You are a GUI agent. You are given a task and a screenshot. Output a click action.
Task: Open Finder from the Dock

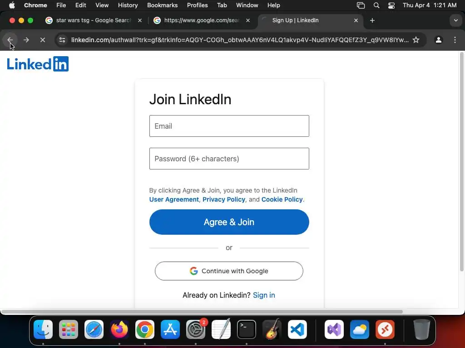tap(43, 329)
